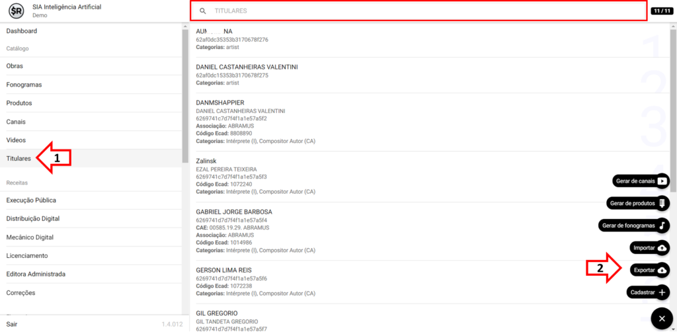The height and width of the screenshot is (332, 677).
Task: Click the products icon on Gerar de produtos
Action: [x=662, y=203]
